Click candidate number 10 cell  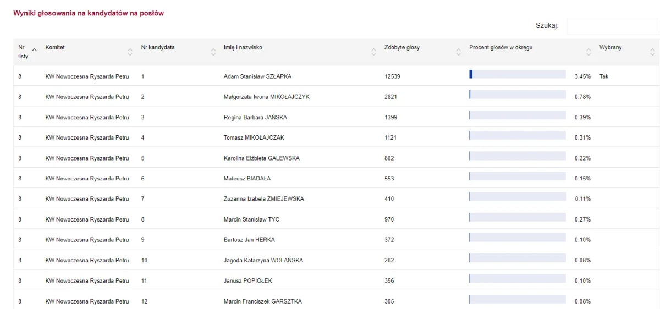(144, 260)
